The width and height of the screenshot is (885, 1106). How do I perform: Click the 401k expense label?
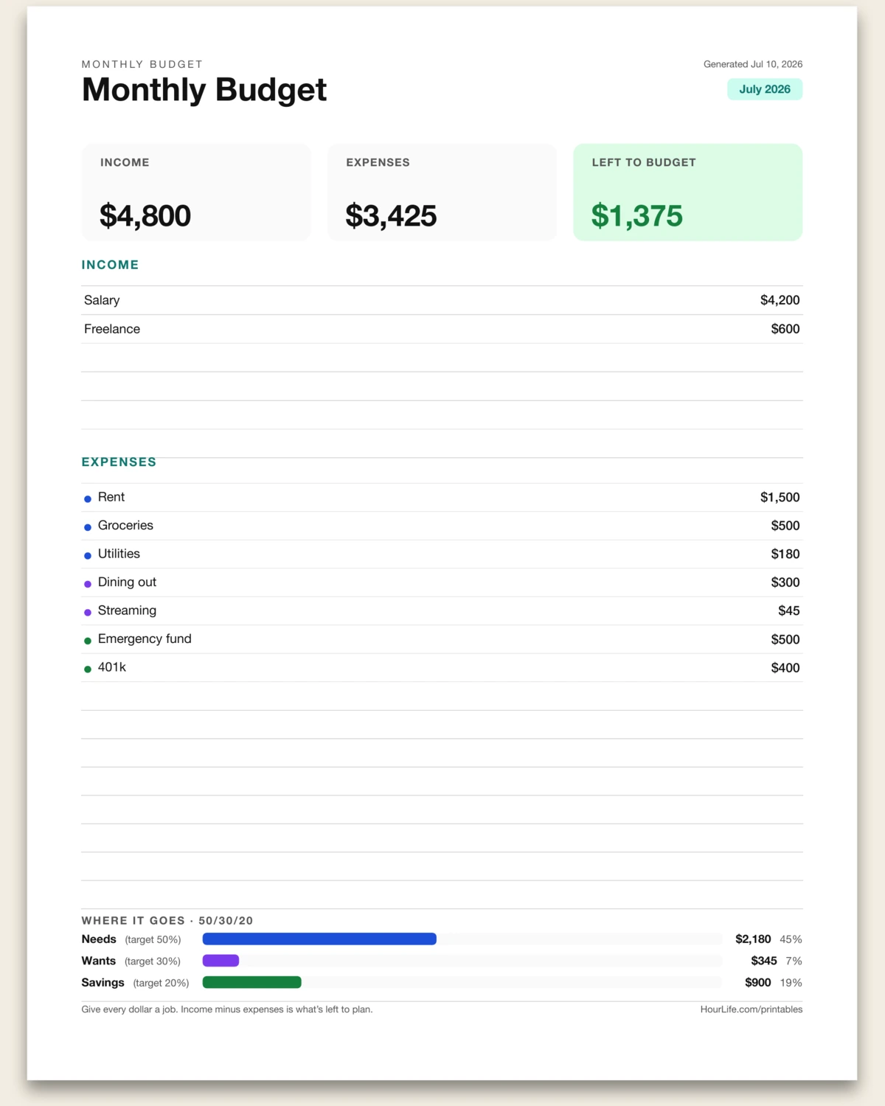click(112, 667)
